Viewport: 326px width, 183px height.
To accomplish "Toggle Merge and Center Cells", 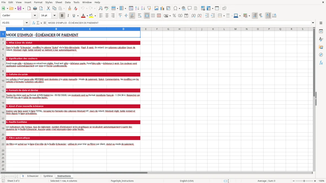I will [147, 16].
